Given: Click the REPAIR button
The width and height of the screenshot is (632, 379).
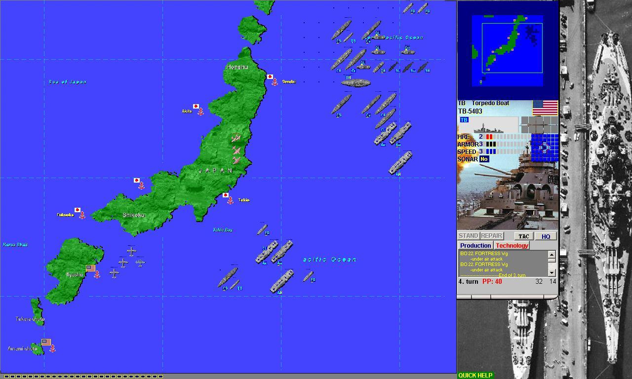Looking at the screenshot, I should 492,236.
